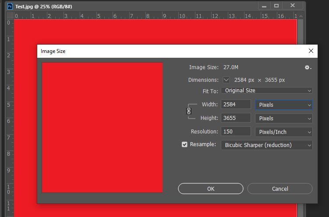Click the Height field showing 3655

click(x=236, y=118)
